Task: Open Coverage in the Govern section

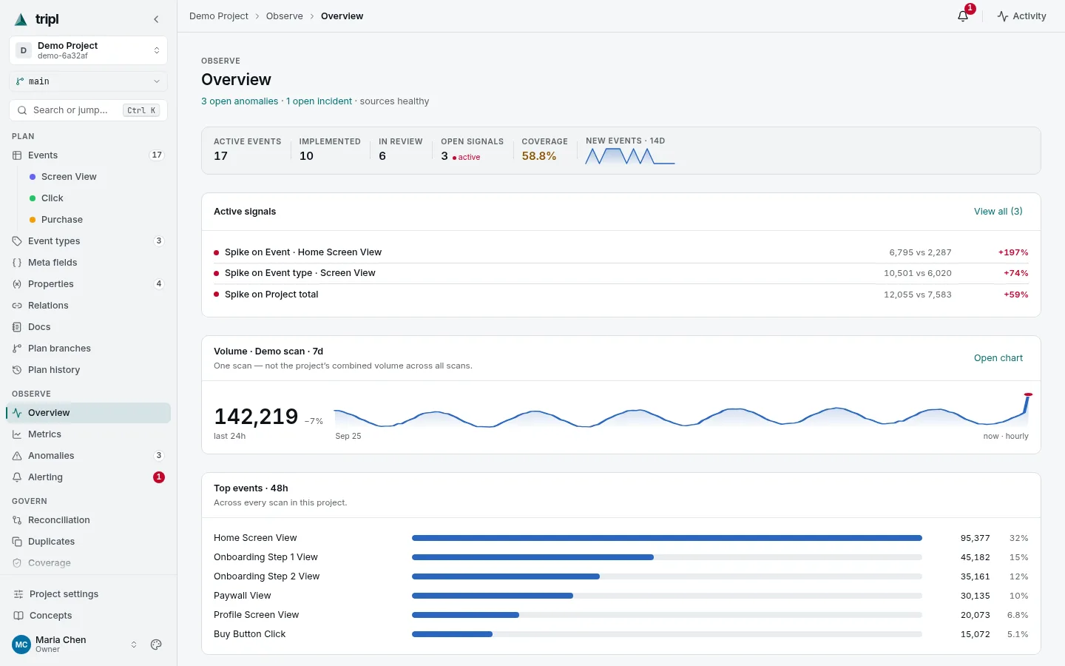Action: (88, 563)
